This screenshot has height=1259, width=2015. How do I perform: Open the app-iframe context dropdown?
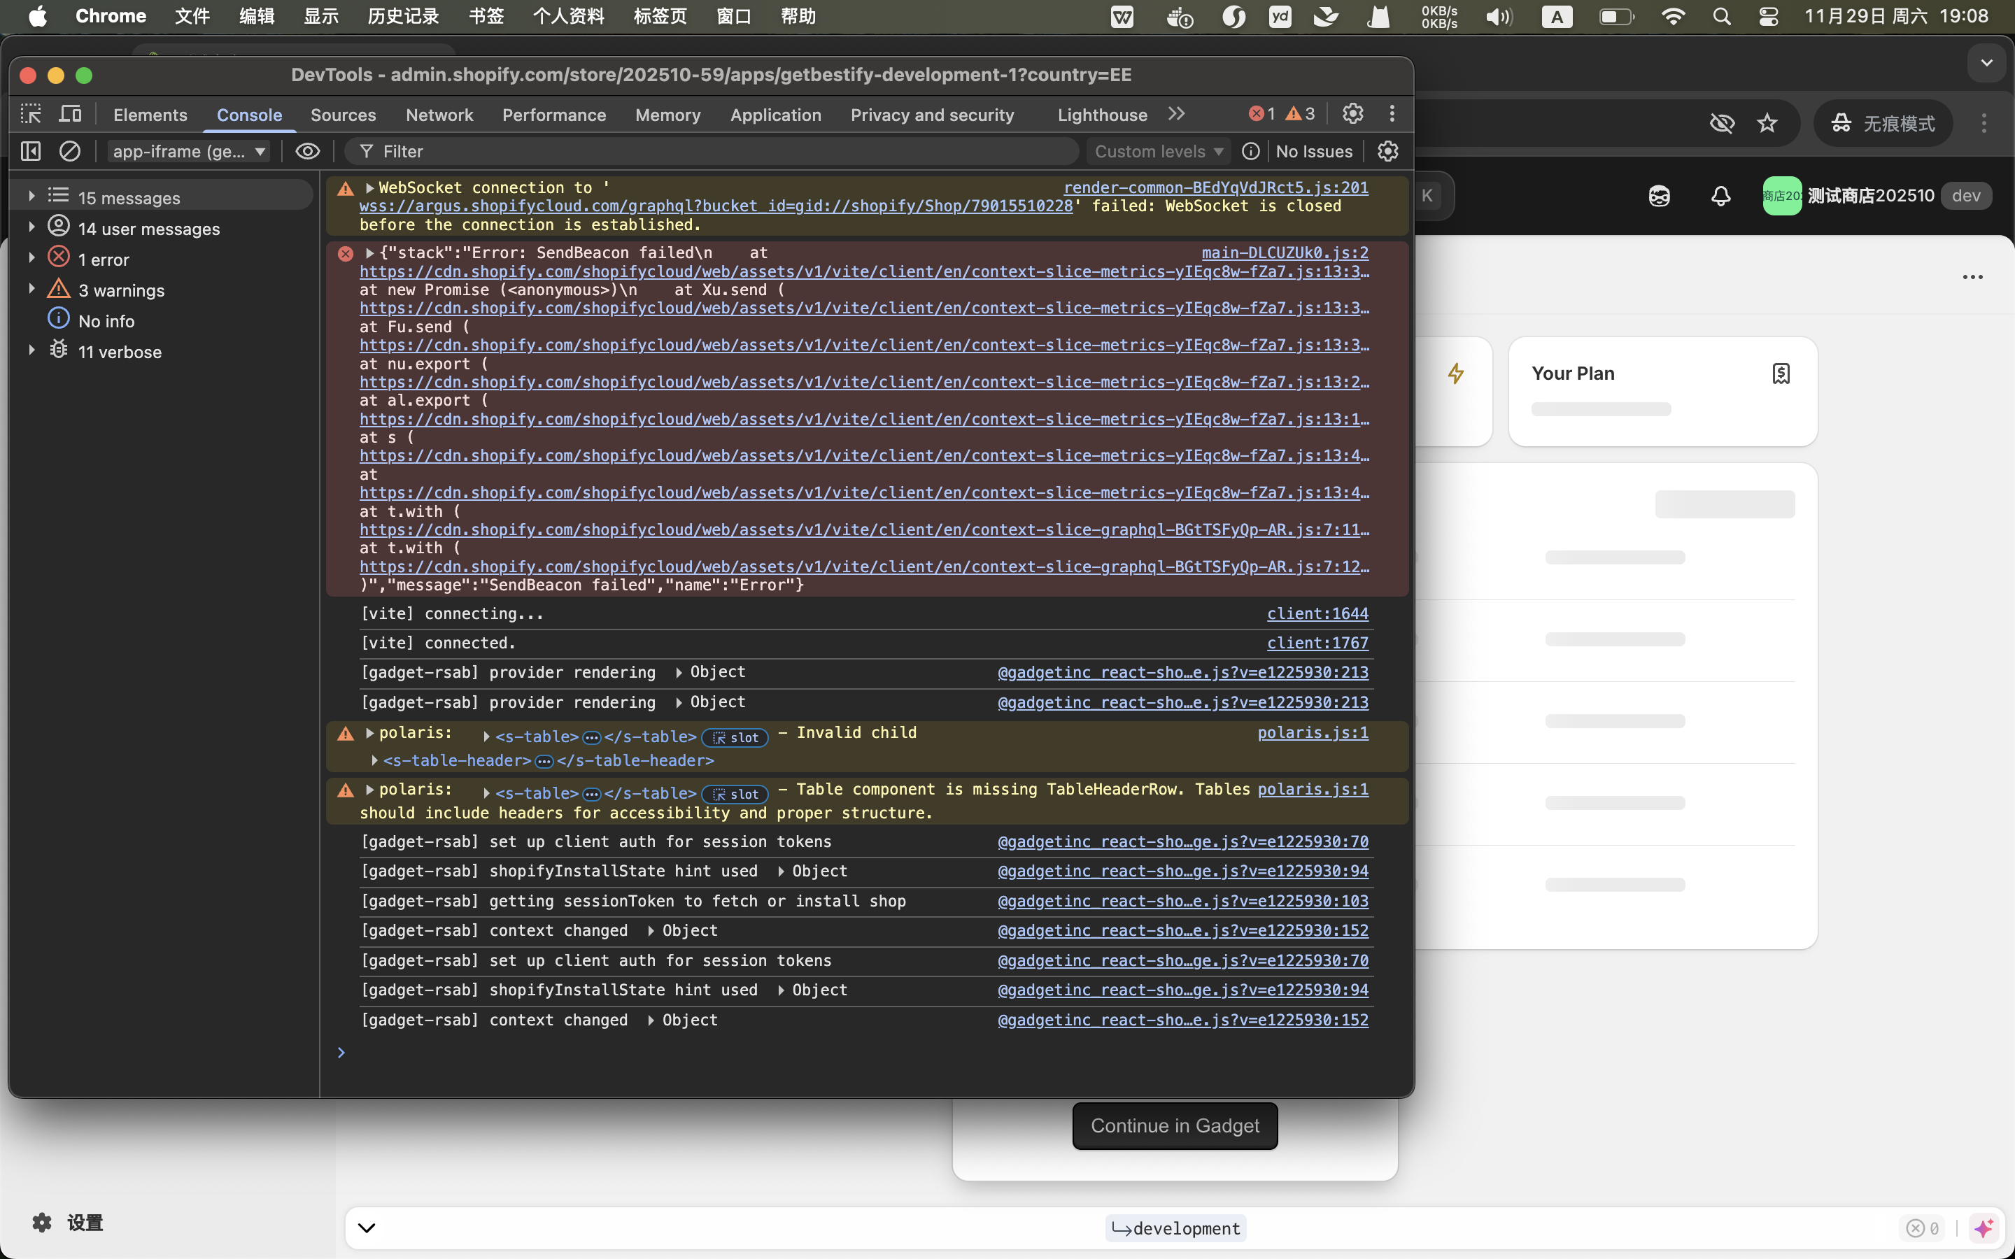click(189, 152)
